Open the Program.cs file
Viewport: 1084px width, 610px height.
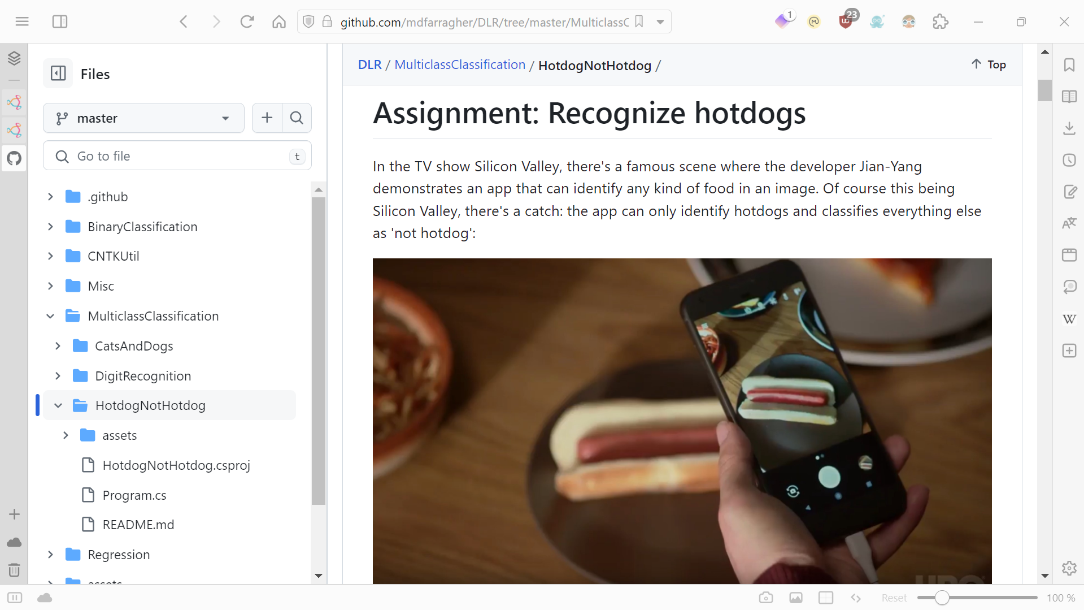pyautogui.click(x=134, y=495)
